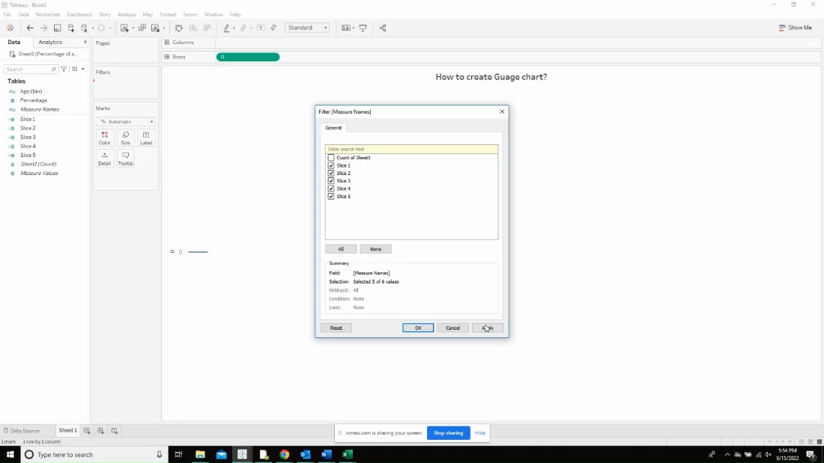Image resolution: width=824 pixels, height=463 pixels.
Task: Click the Fix Axes pin icon
Action: coord(273,28)
